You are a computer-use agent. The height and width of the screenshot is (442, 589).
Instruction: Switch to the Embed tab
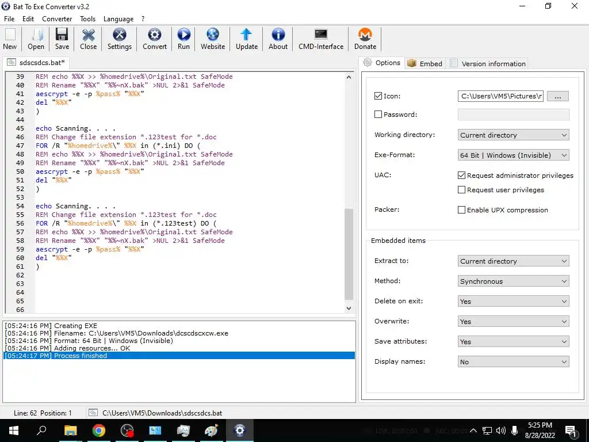(425, 63)
